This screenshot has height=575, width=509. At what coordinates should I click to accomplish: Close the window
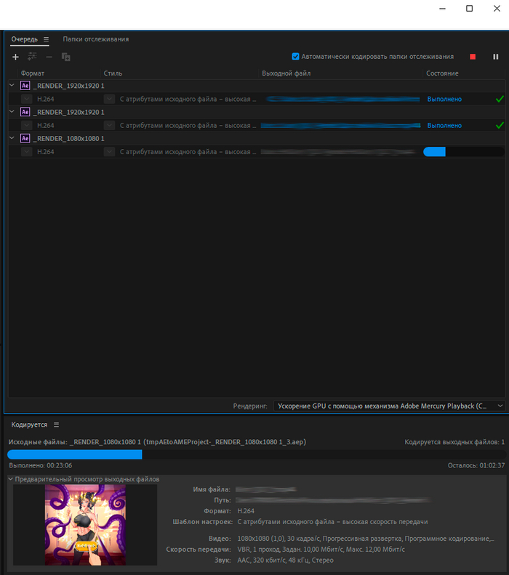497,9
